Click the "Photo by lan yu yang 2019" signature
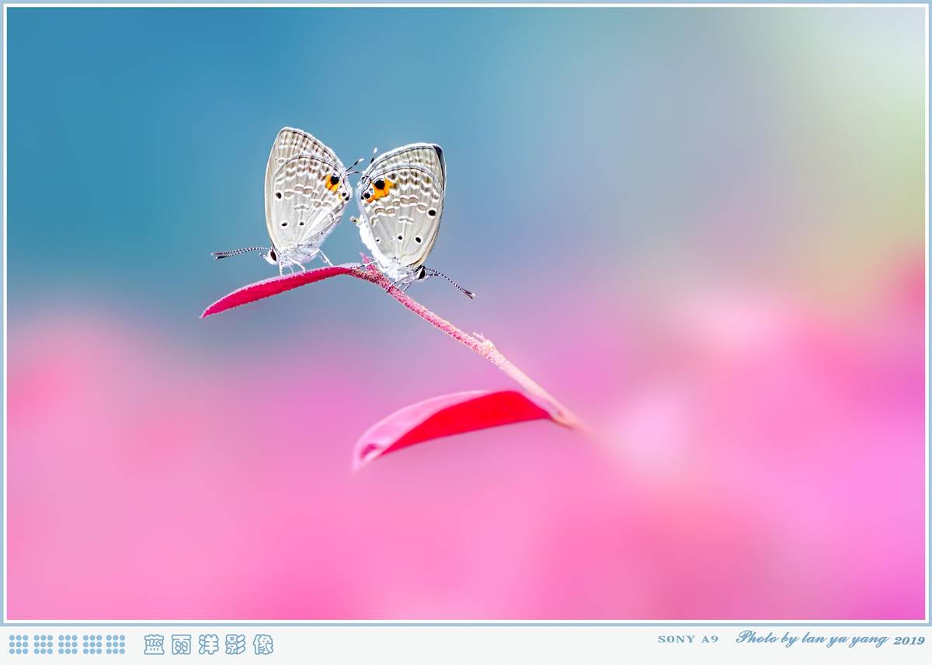932x665 pixels. point(830,639)
